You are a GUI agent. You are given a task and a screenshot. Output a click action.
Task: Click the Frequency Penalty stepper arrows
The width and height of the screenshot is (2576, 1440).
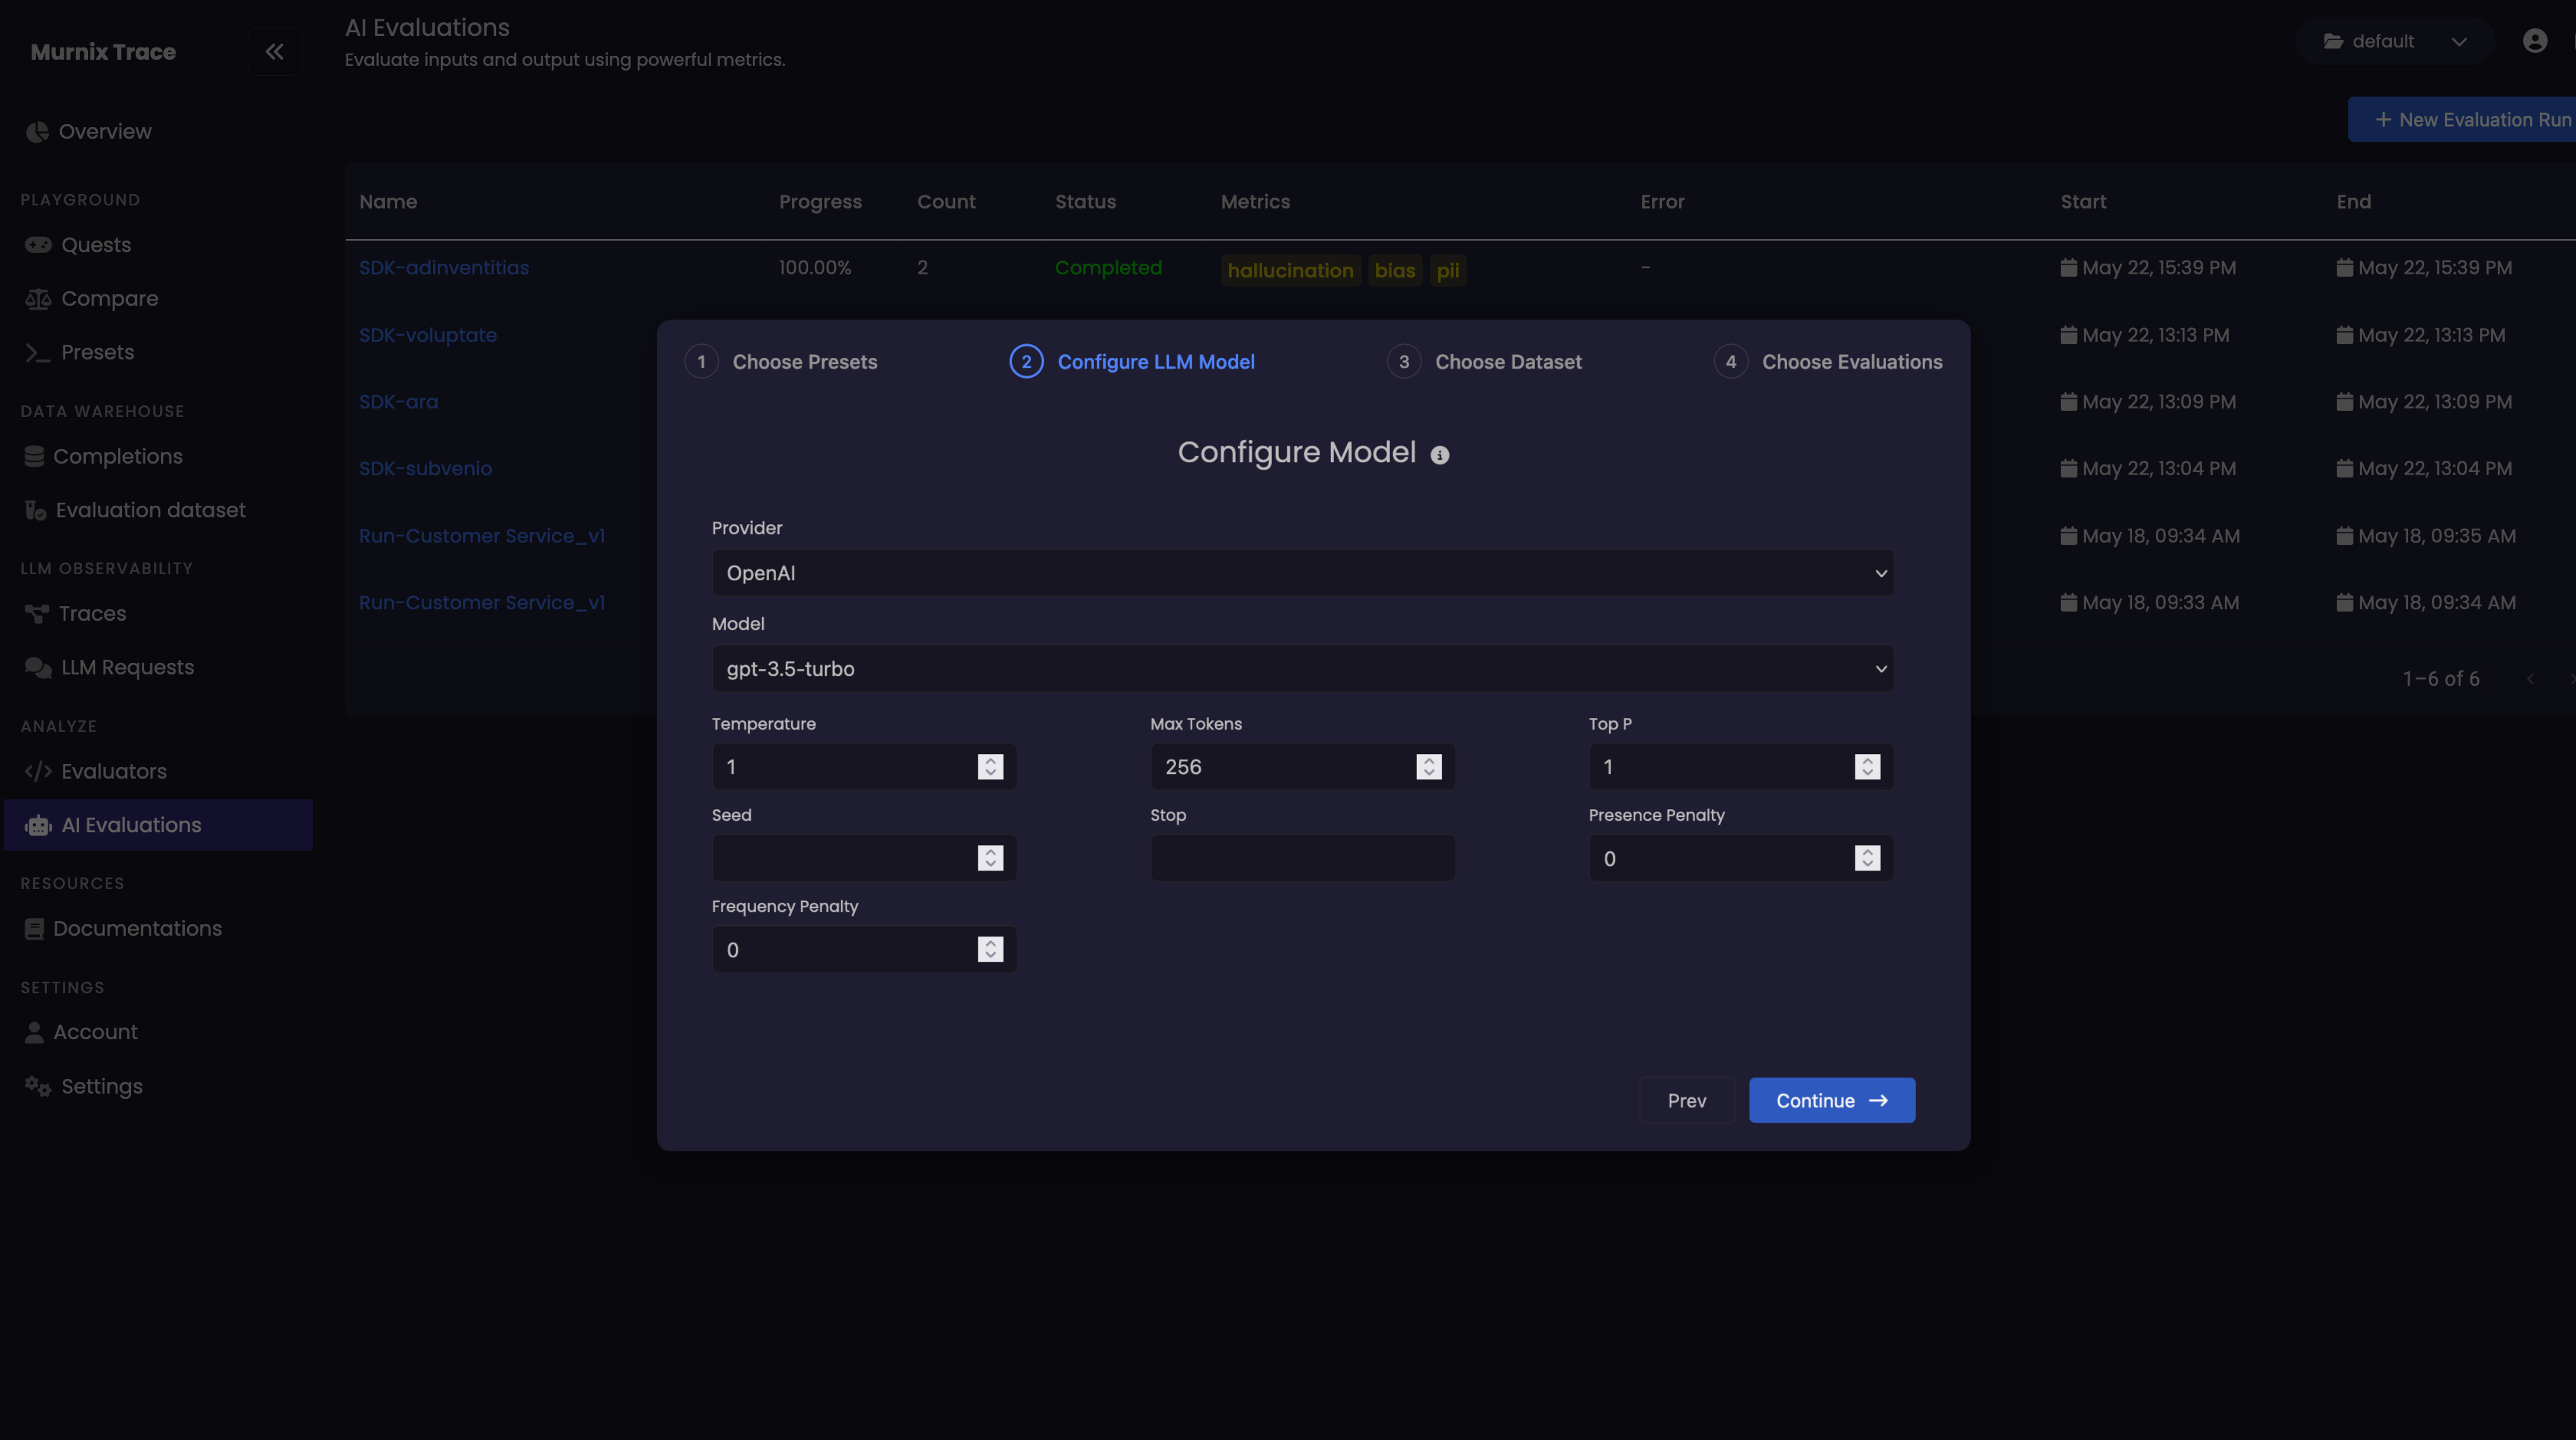tap(990, 950)
